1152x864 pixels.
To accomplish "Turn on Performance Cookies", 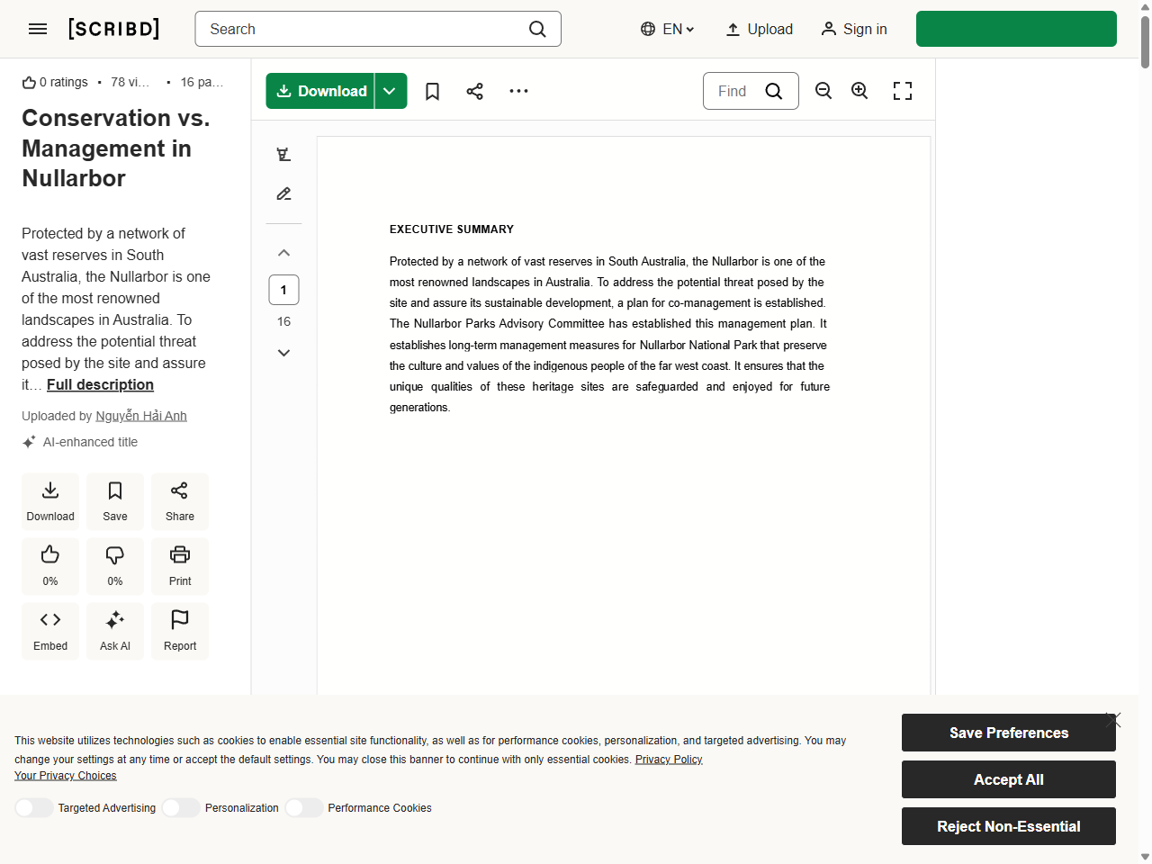I will click(303, 807).
